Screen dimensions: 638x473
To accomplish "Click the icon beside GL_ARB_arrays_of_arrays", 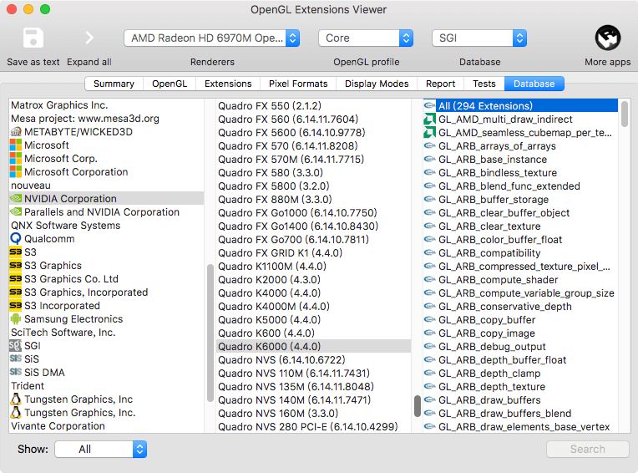I will click(x=429, y=145).
